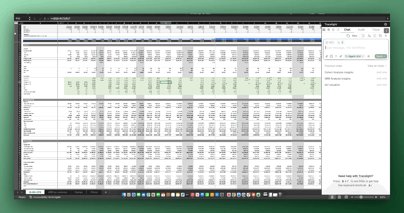Start a new chat with plus icon
Viewport: 404px width, 213px height.
(x=386, y=36)
